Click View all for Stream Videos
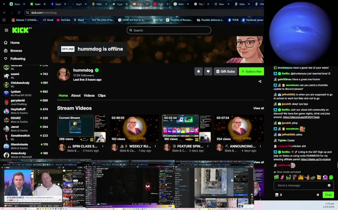 tap(259, 108)
